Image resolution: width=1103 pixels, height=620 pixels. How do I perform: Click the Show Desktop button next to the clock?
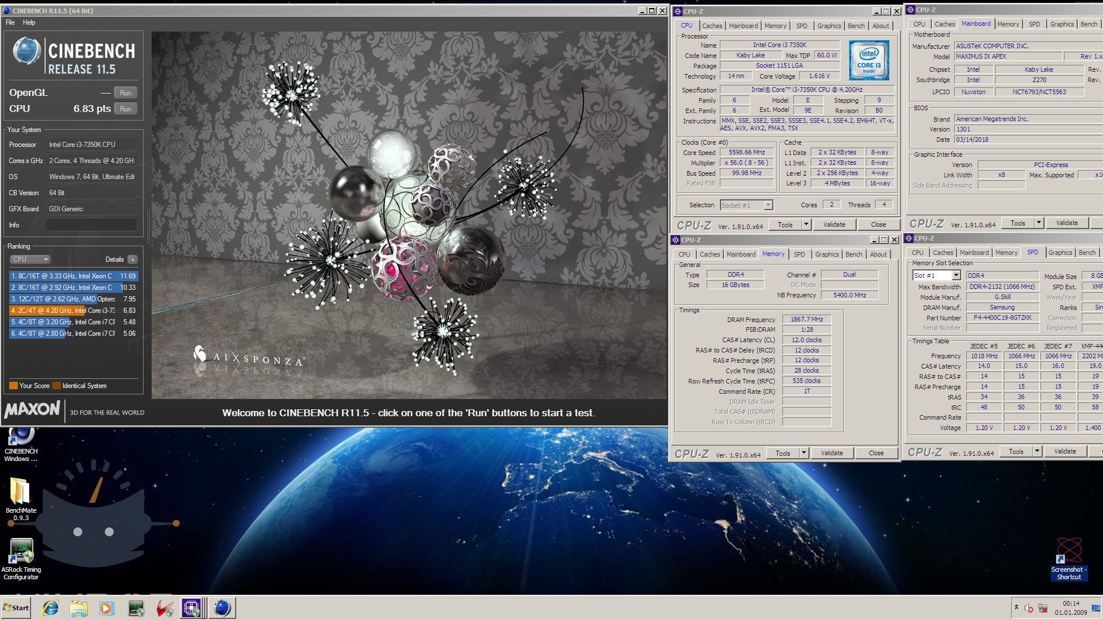tap(1097, 608)
